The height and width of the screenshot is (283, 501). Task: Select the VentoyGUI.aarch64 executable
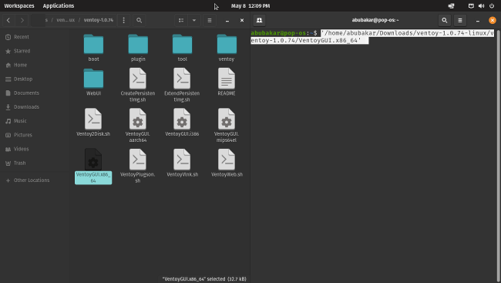(138, 126)
